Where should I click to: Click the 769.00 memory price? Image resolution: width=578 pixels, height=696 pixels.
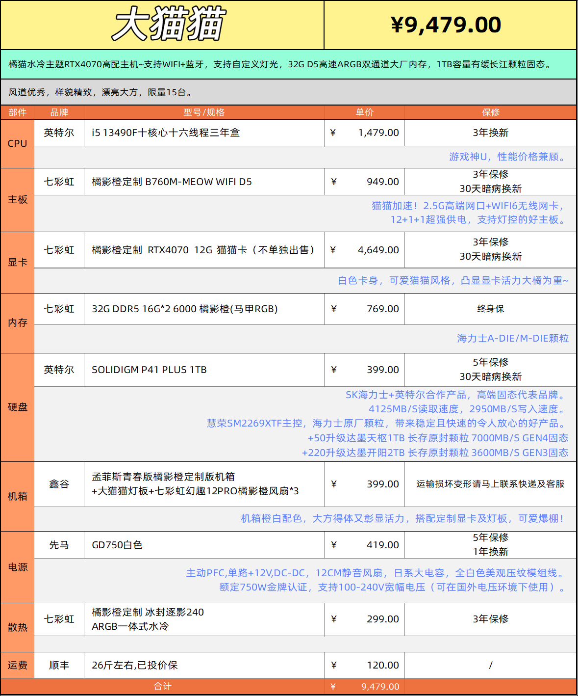click(364, 309)
